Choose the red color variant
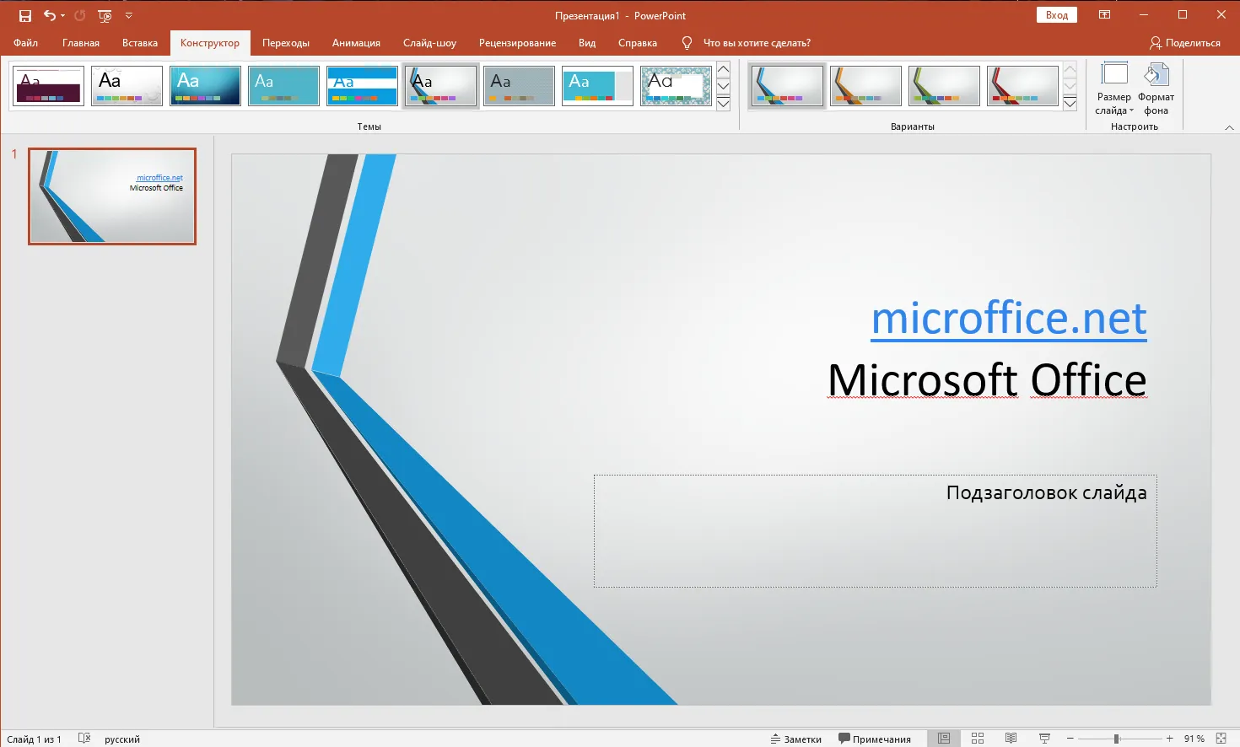This screenshot has width=1240, height=747. (x=1022, y=86)
